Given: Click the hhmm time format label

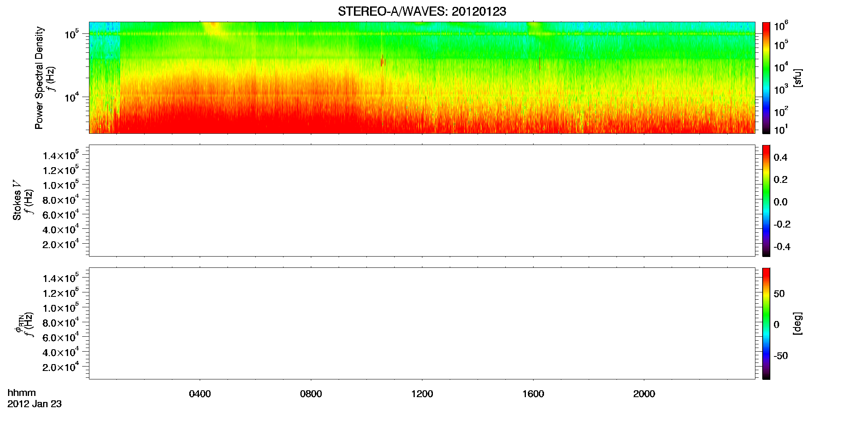Looking at the screenshot, I should pyautogui.click(x=22, y=393).
